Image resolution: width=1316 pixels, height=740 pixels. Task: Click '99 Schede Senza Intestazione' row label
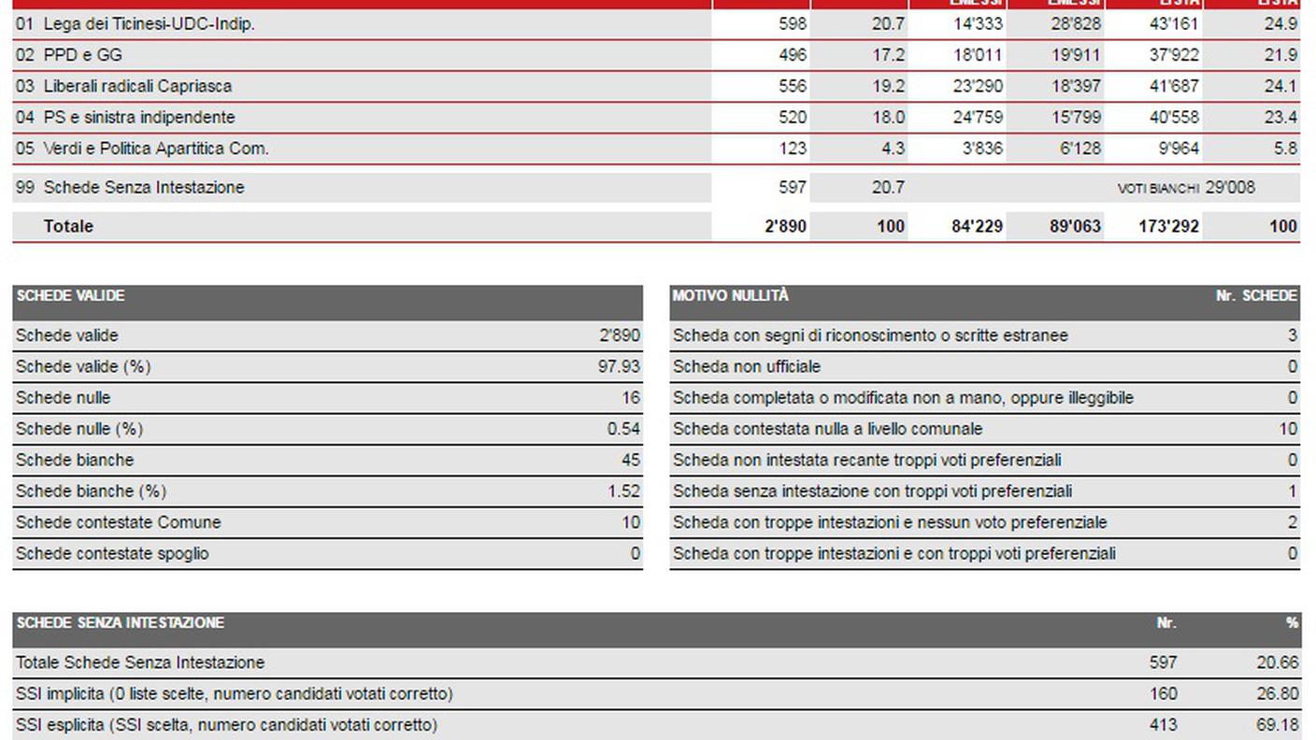tap(130, 187)
